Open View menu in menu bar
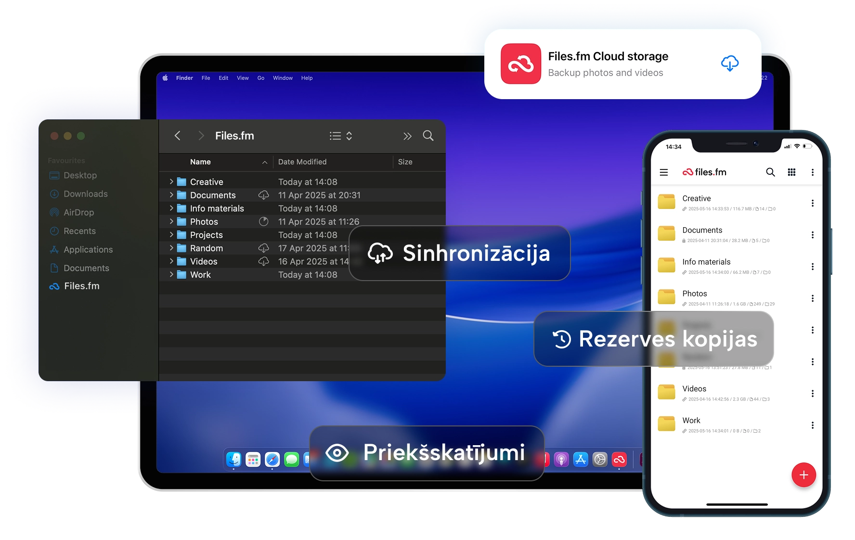The width and height of the screenshot is (855, 540). pyautogui.click(x=243, y=78)
